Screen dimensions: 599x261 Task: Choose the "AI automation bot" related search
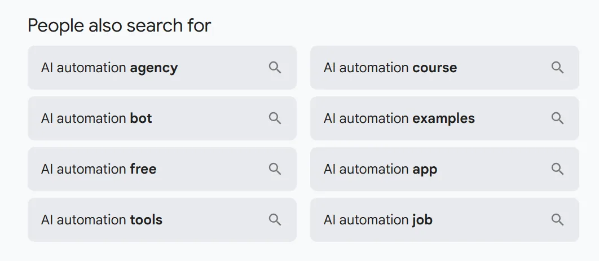(x=96, y=119)
